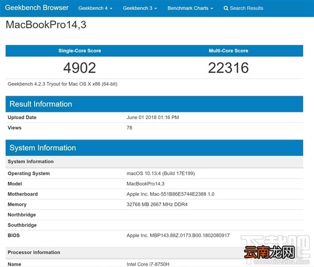Expand the Geekbench 4 dropdown menu

pos(95,8)
